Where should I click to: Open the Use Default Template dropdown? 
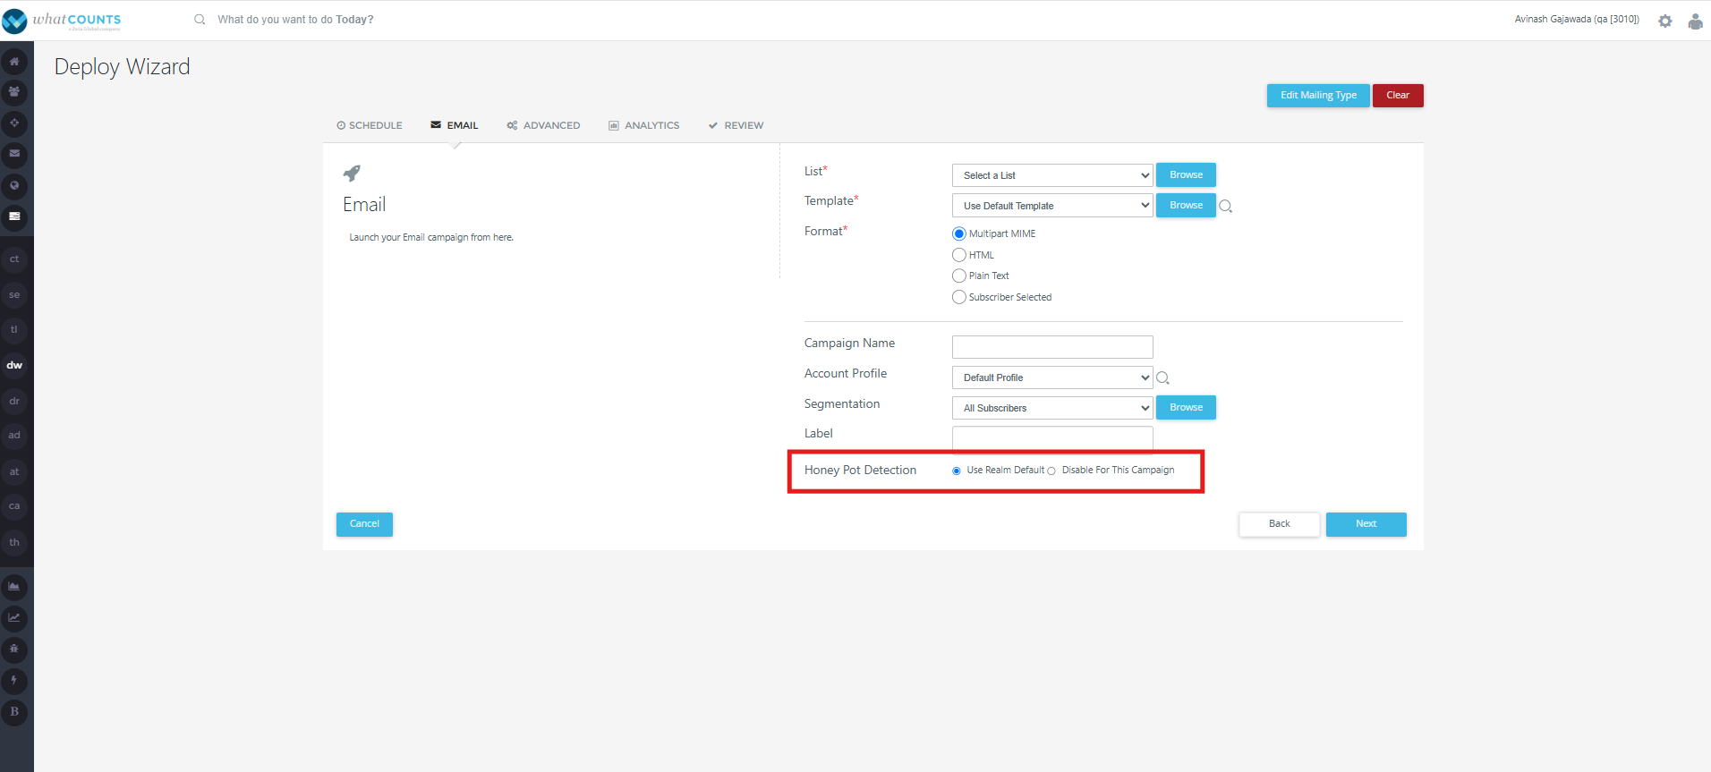point(1052,206)
